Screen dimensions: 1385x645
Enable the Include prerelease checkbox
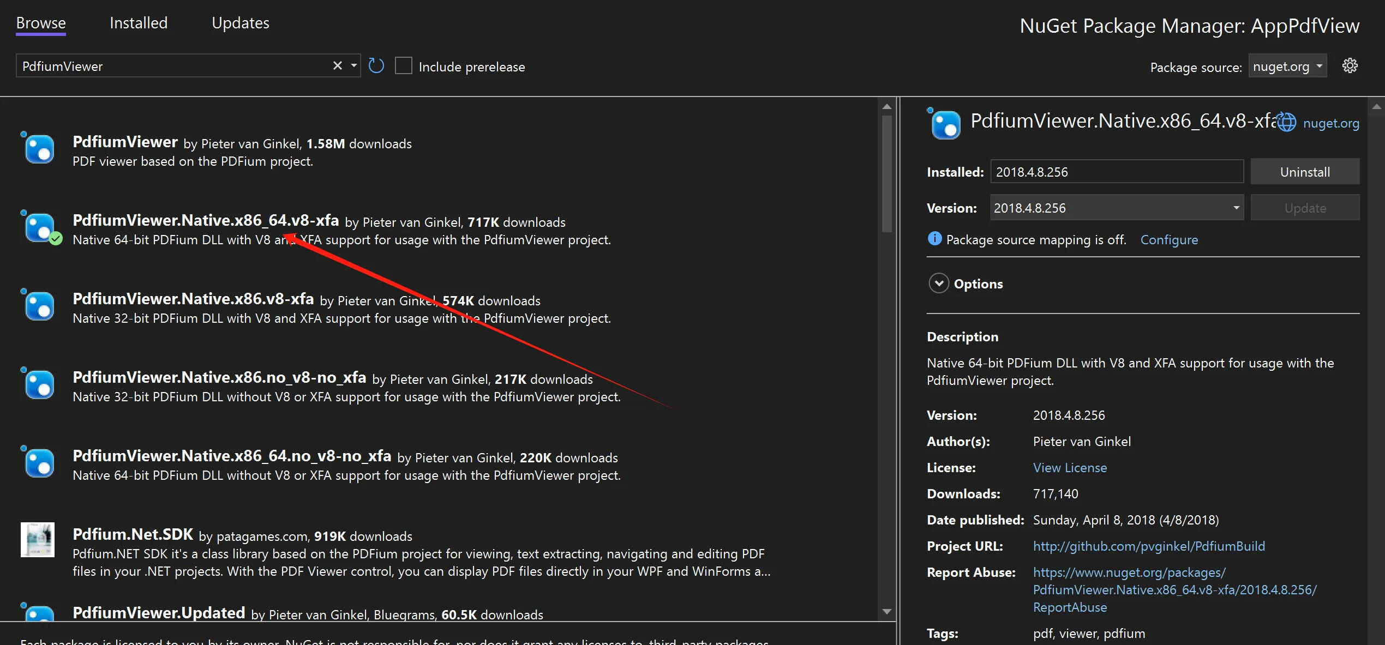point(404,66)
